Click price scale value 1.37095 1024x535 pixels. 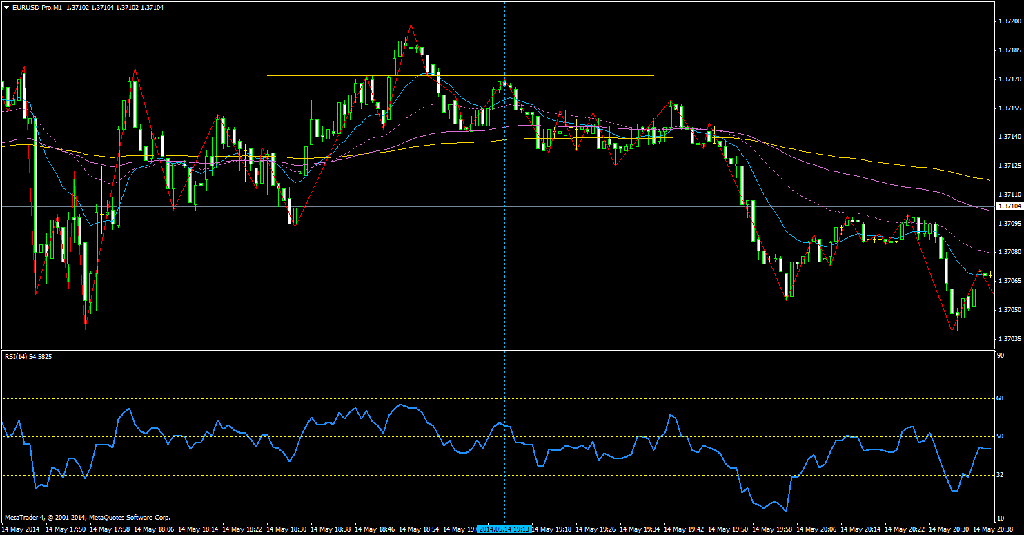click(1009, 223)
